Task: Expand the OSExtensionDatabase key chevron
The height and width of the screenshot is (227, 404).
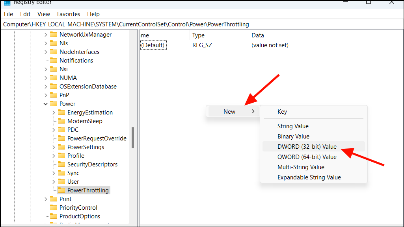Action: click(46, 87)
